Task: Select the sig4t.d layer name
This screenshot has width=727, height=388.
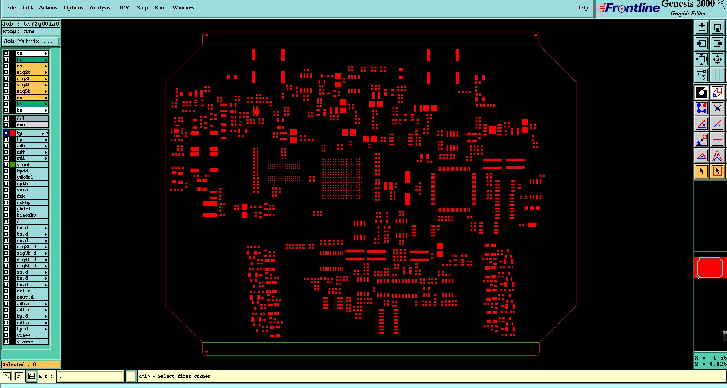Action: pyautogui.click(x=32, y=259)
